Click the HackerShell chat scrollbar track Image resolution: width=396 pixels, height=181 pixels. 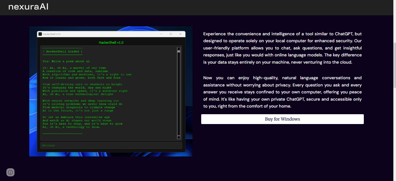pos(179,94)
